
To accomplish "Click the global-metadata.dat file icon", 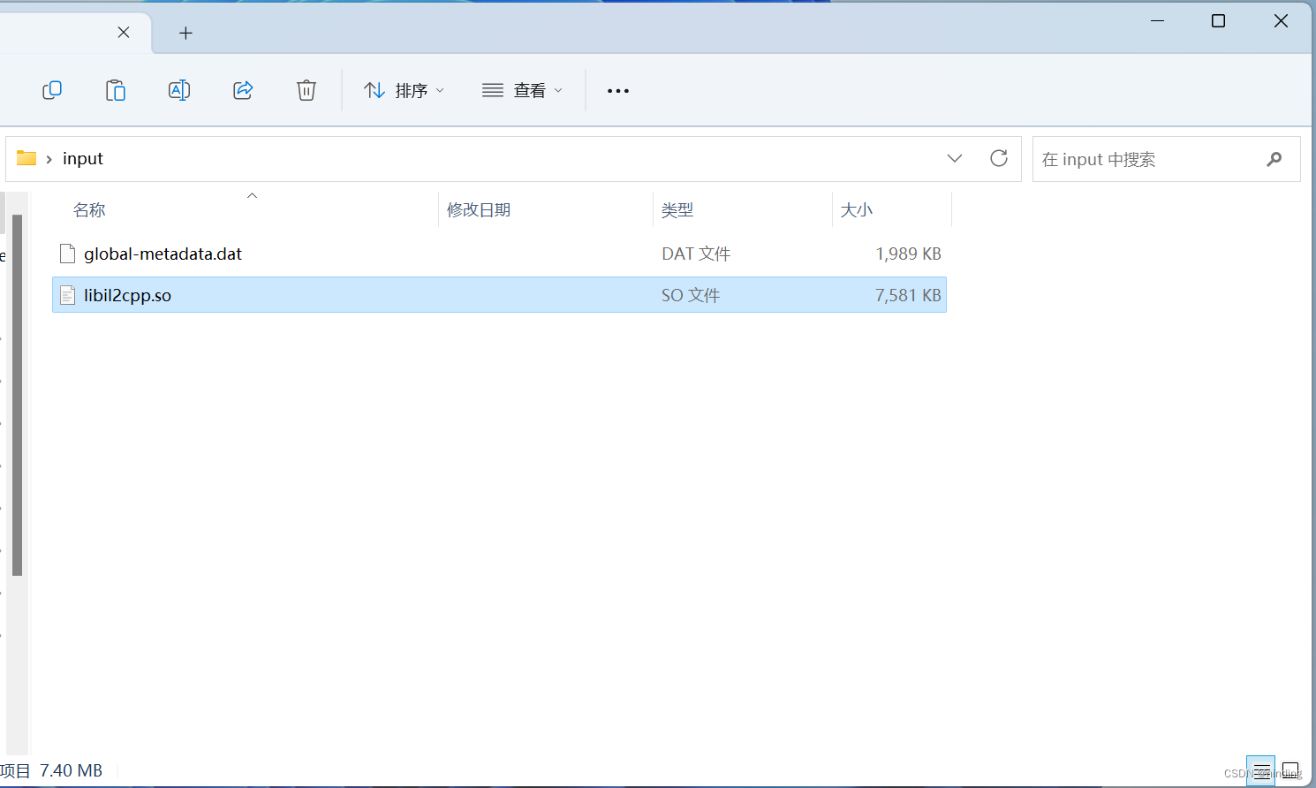I will pos(67,254).
